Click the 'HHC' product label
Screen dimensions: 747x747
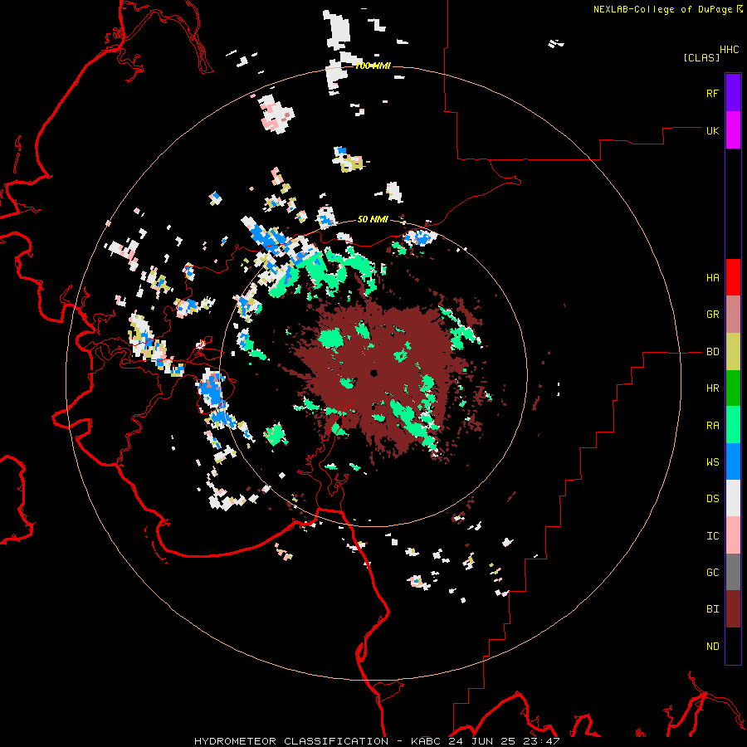(x=729, y=50)
